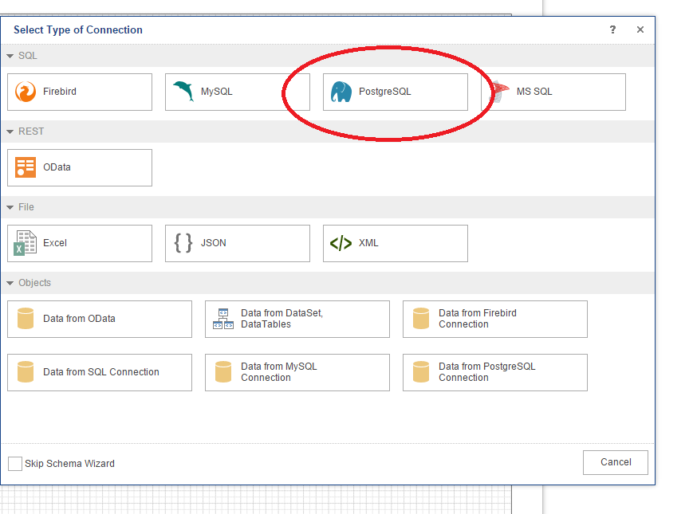The image size is (693, 514).
Task: Click the MySQL dolphin icon
Action: (x=183, y=92)
